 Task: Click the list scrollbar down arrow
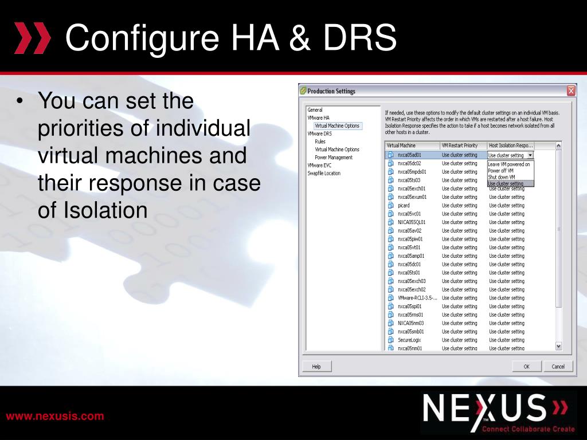[558, 346]
